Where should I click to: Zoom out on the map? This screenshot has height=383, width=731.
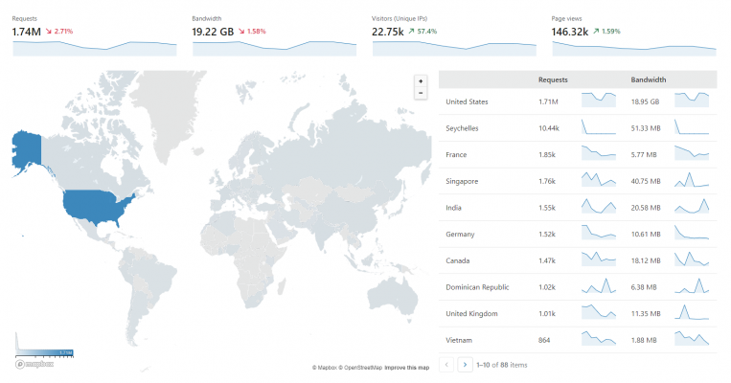pos(421,93)
